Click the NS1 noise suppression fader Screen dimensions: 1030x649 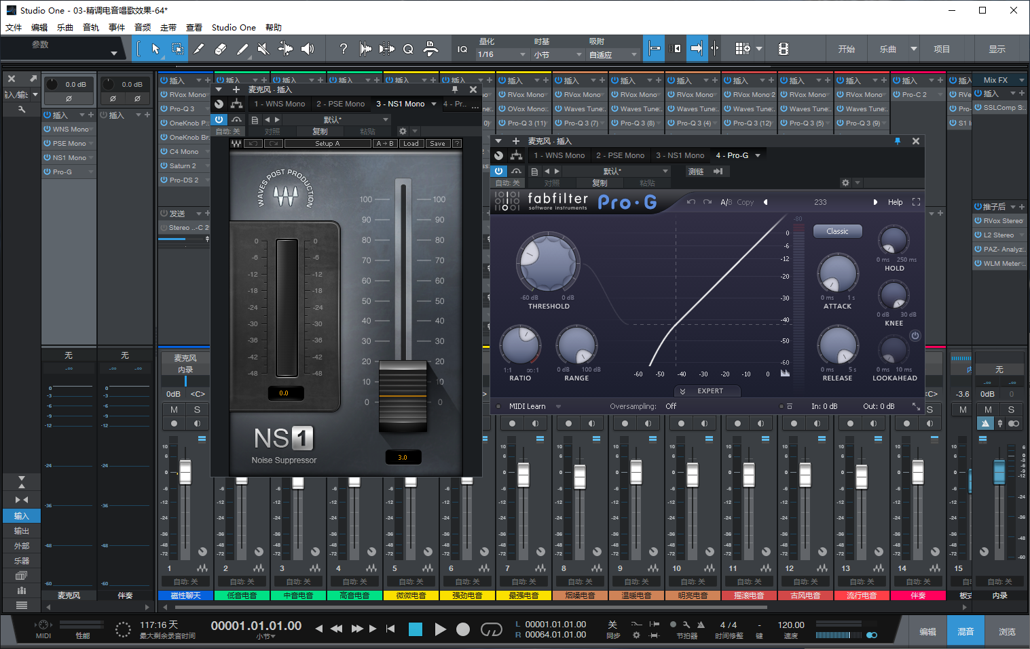click(x=403, y=397)
